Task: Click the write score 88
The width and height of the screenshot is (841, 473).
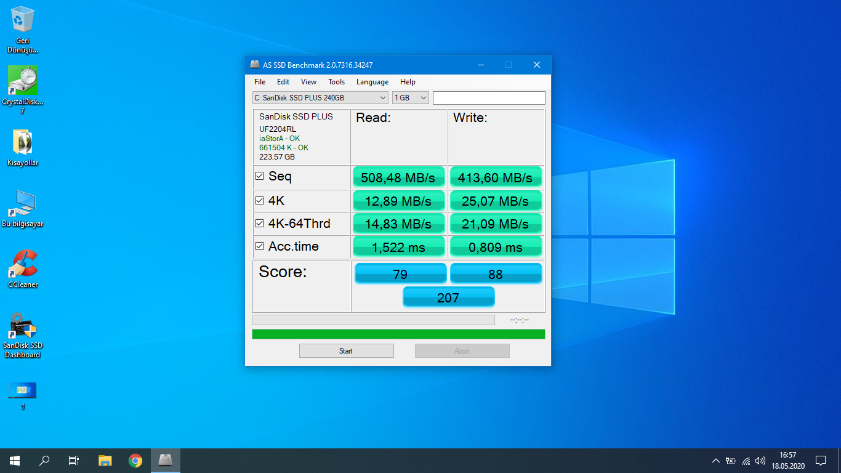Action: click(x=496, y=274)
